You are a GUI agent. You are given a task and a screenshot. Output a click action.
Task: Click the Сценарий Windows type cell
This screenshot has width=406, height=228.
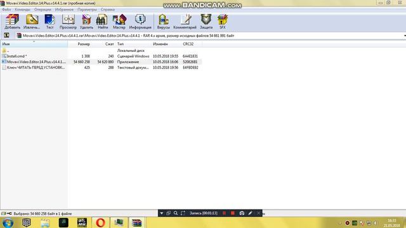[x=133, y=56]
